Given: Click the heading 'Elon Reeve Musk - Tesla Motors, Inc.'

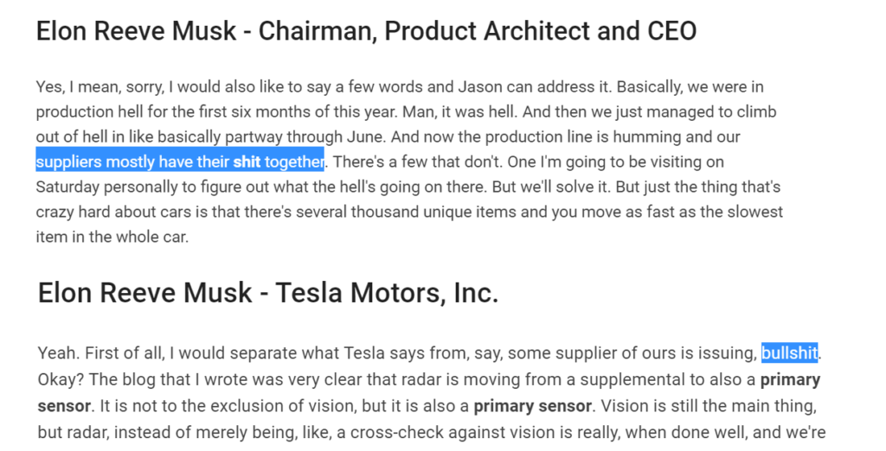Looking at the screenshot, I should coord(268,293).
